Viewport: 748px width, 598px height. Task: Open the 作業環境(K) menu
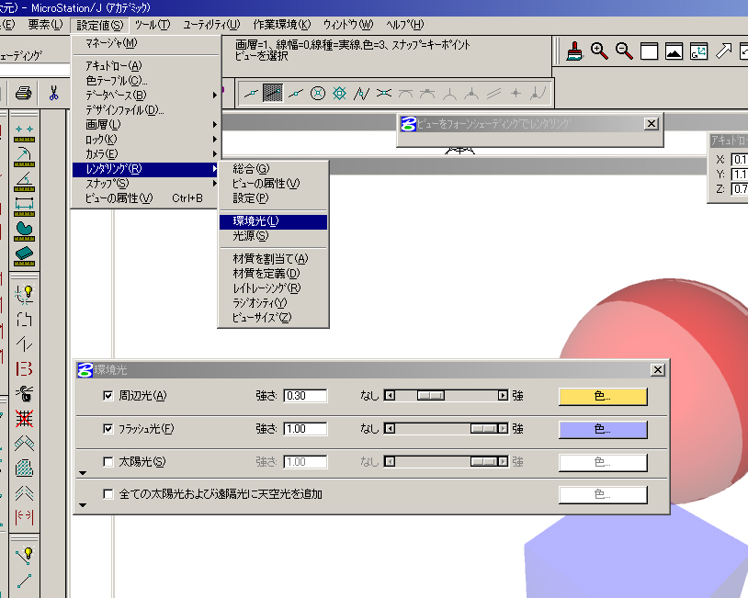(x=281, y=25)
